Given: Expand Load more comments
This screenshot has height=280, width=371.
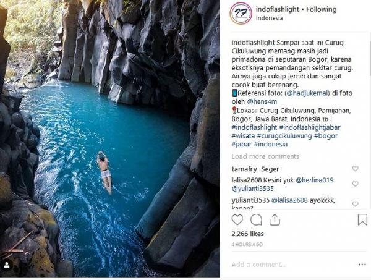Looking at the screenshot, I should click(265, 156).
